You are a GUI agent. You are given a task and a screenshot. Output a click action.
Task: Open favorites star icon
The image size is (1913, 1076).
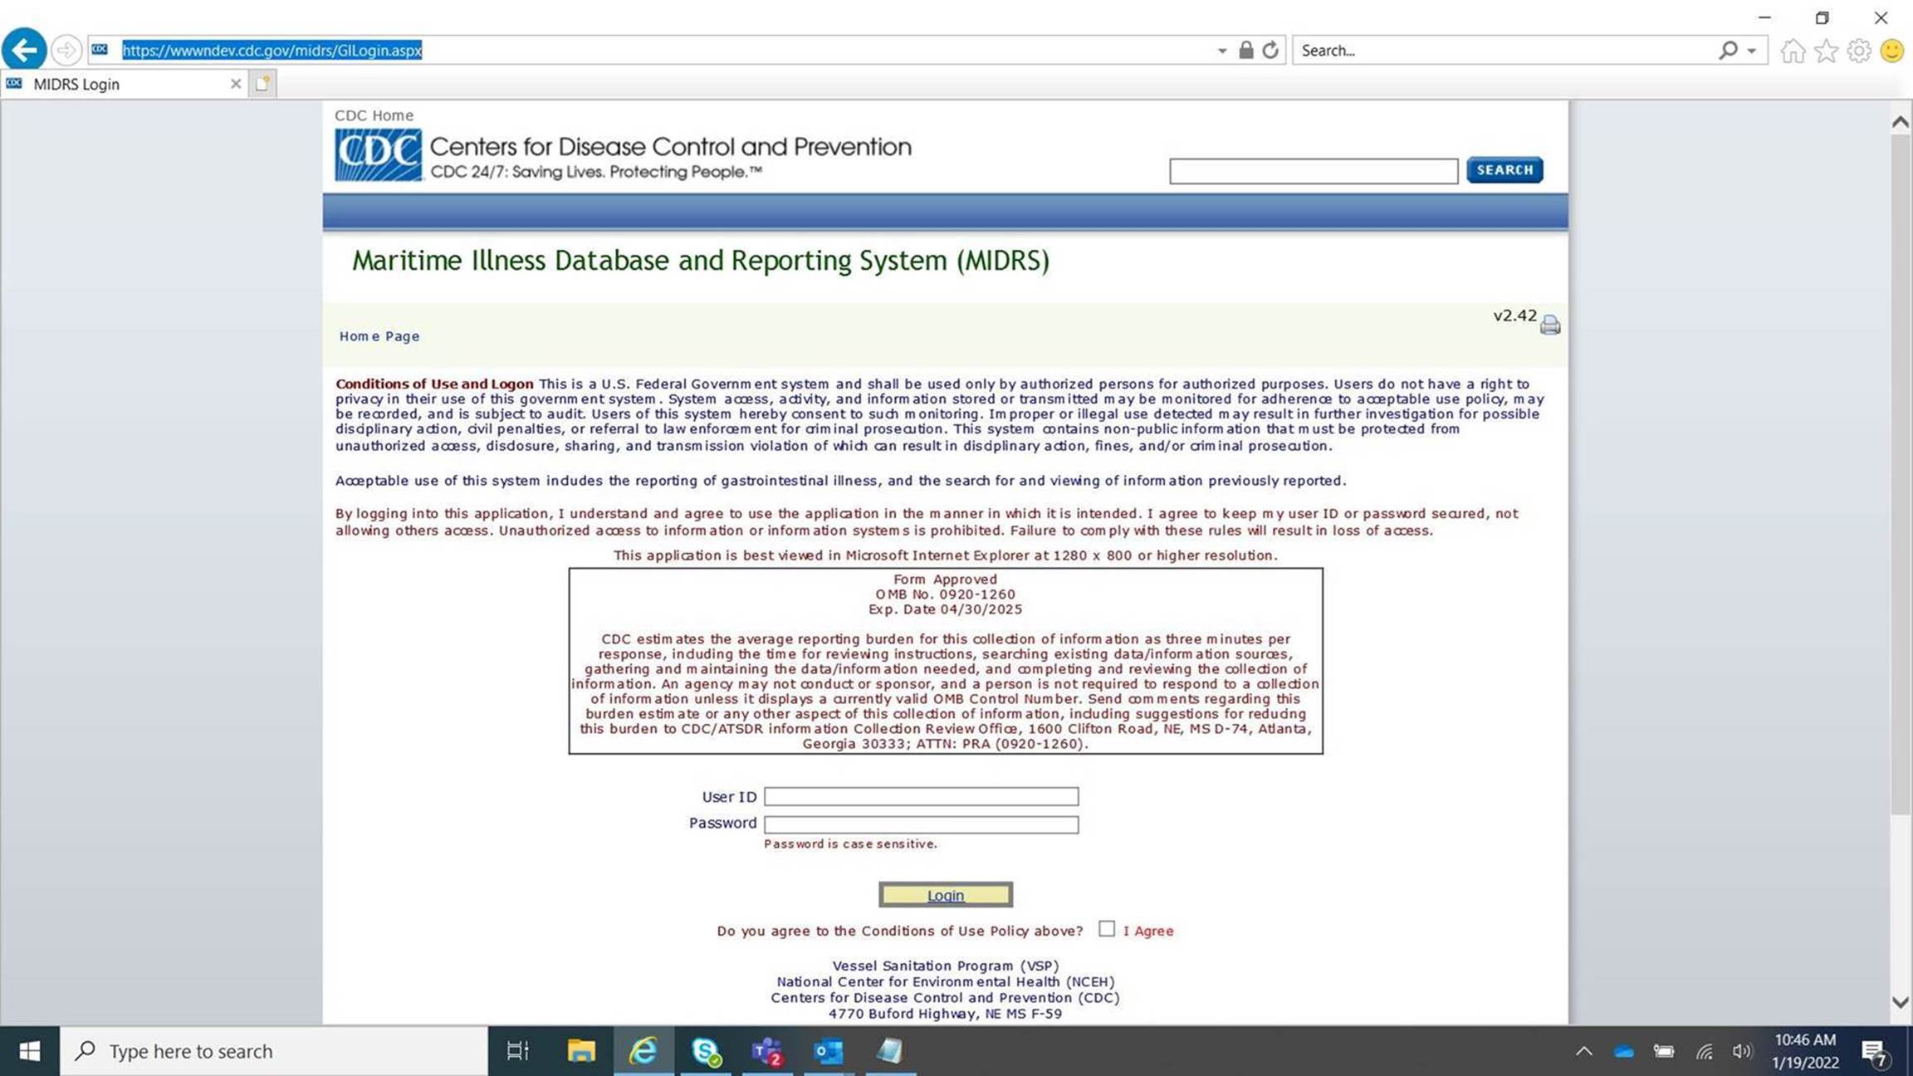[x=1826, y=51]
